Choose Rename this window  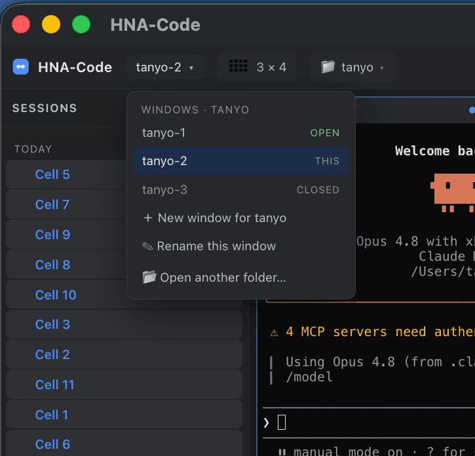241,246
